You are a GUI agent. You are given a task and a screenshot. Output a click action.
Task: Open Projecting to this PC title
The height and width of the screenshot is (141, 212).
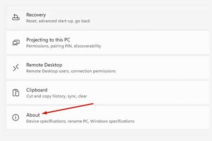(48, 40)
